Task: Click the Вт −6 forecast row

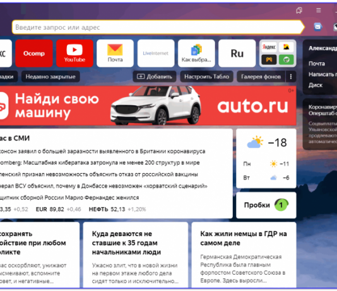Action: [266, 178]
